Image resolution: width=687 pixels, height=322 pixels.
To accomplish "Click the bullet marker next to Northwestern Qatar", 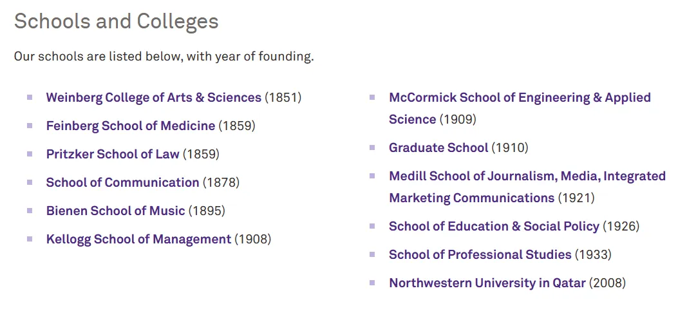I will 372,283.
